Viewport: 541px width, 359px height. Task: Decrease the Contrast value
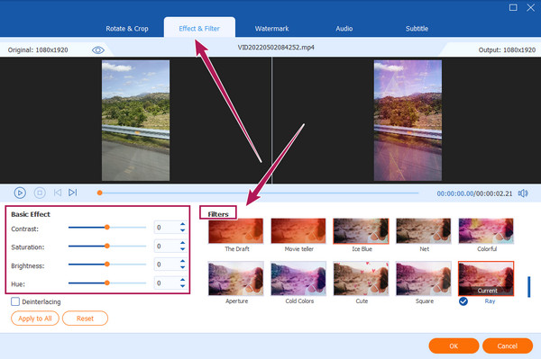click(182, 230)
